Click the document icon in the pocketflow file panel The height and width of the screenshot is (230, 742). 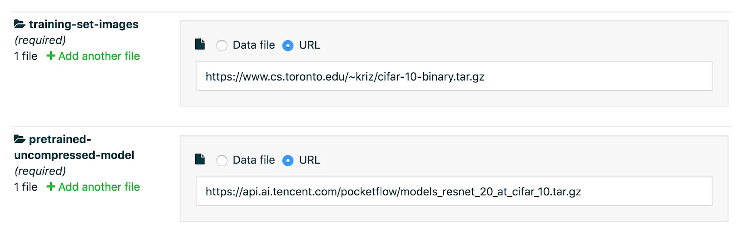(200, 159)
